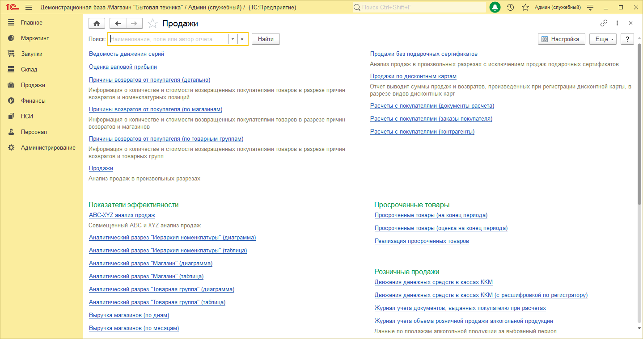Add Продажи page to favorites star
Viewport: 643px width, 339px height.
click(152, 24)
